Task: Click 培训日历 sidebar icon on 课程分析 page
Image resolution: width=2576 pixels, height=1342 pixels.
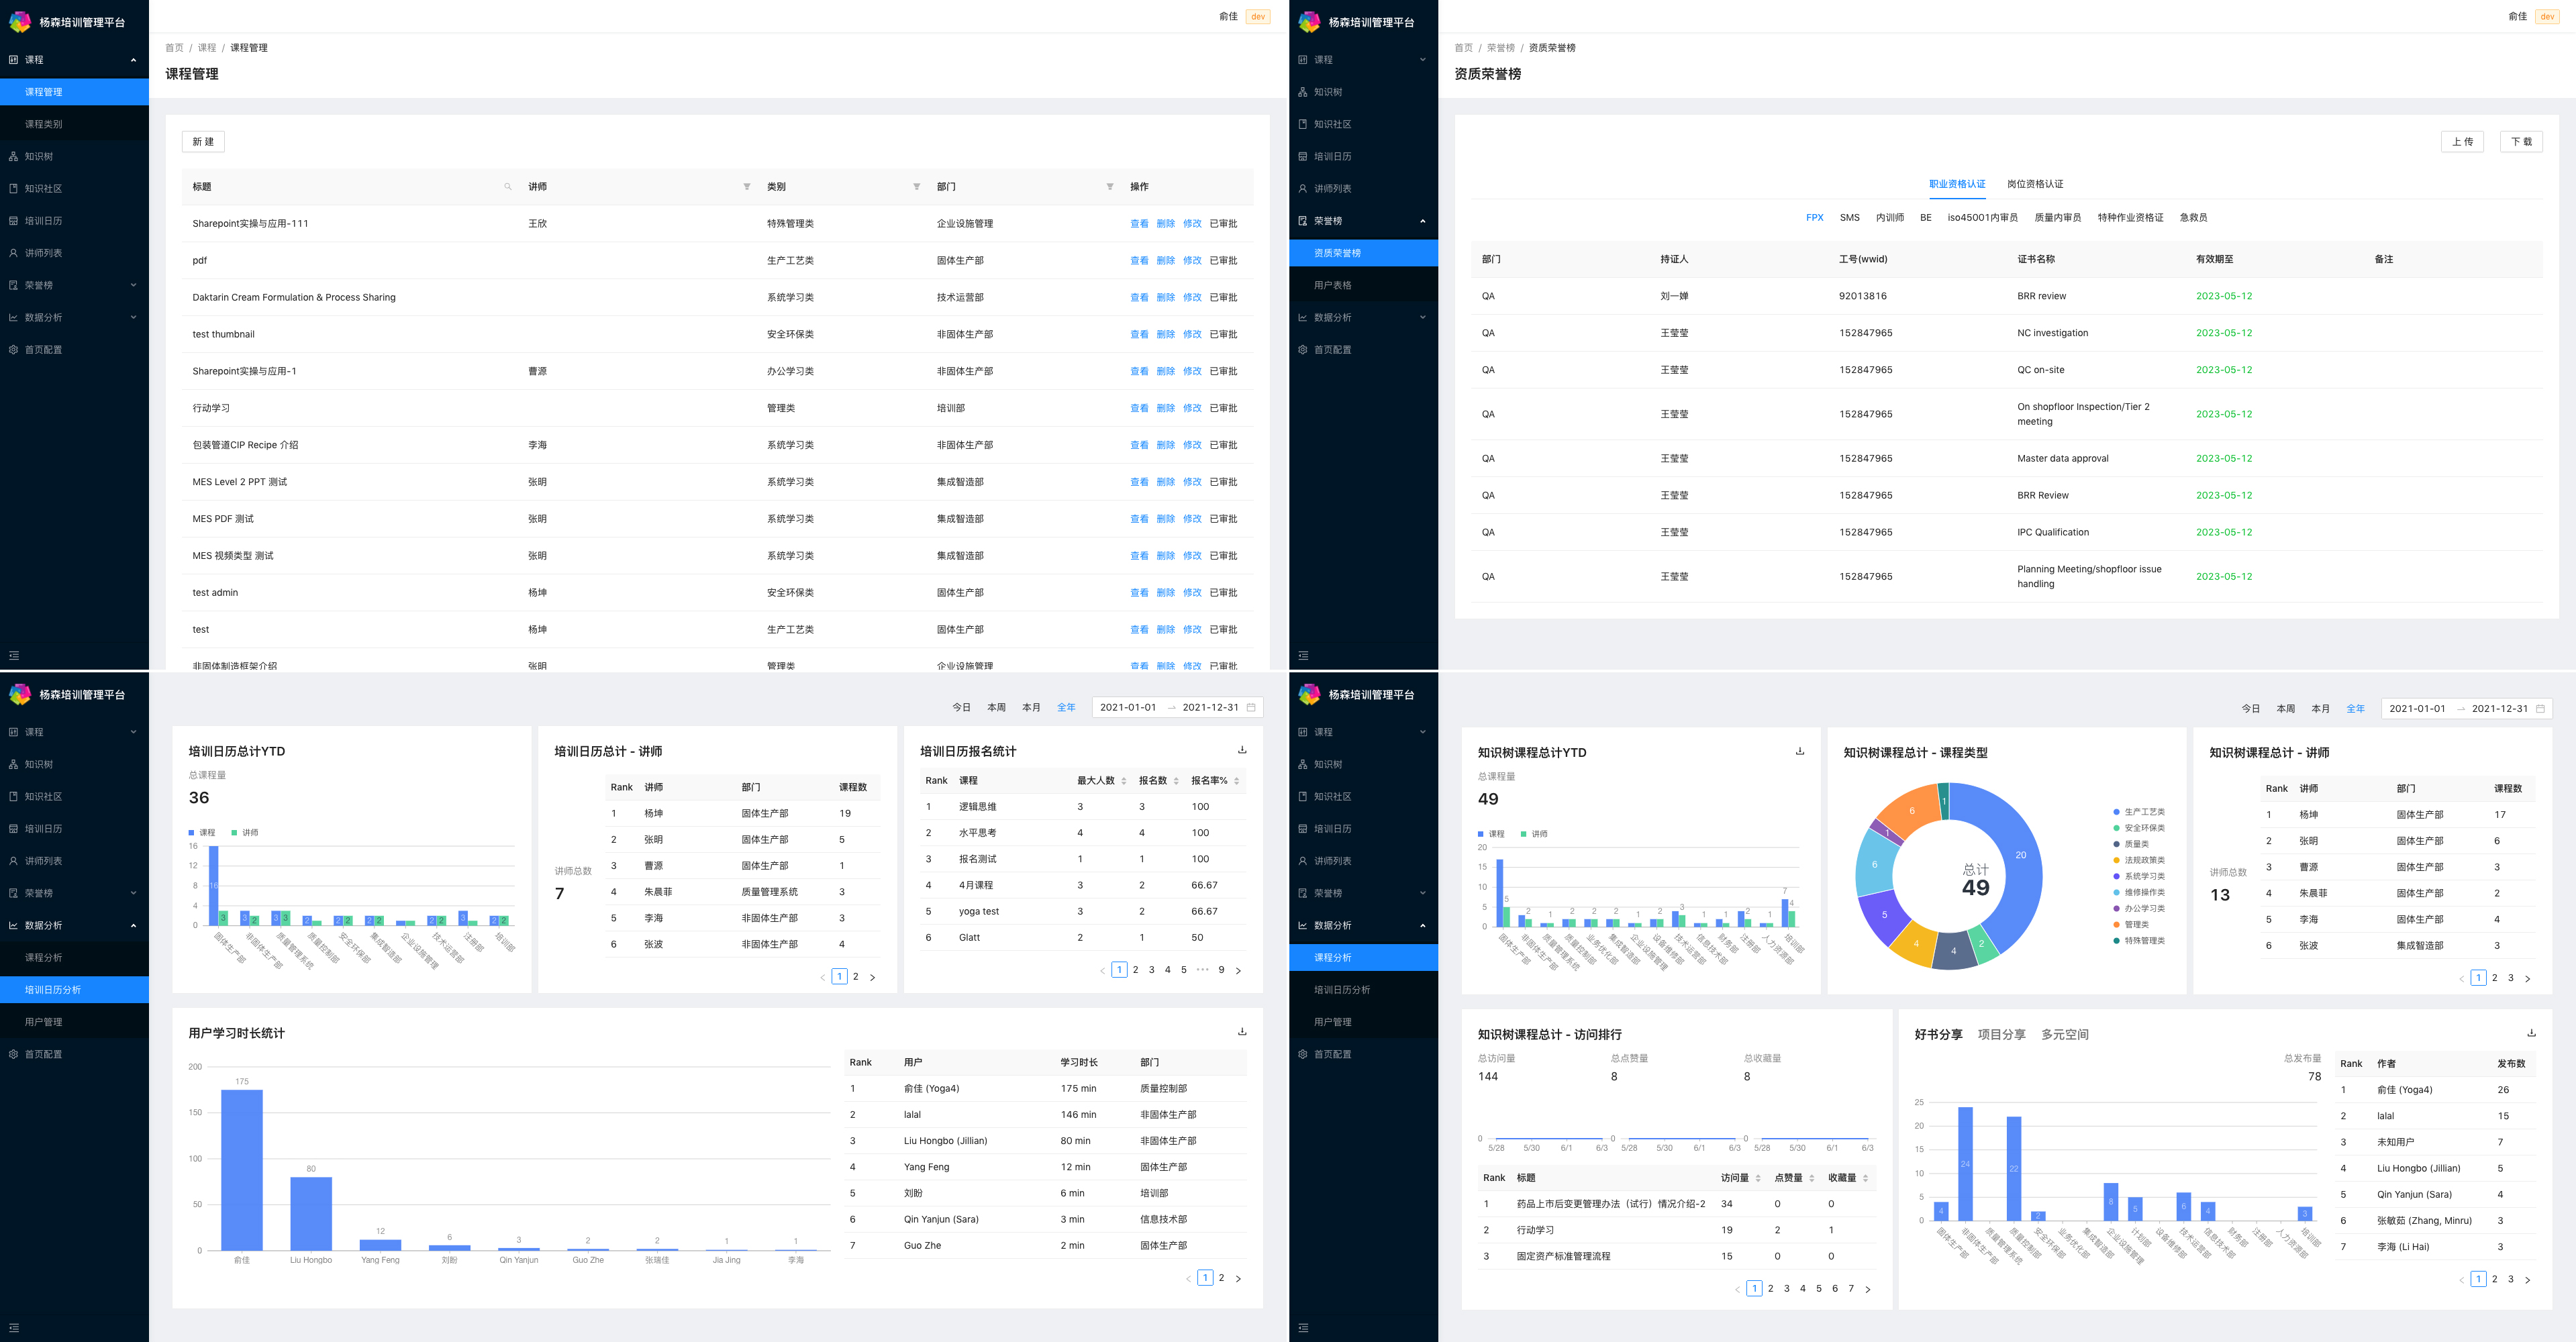Action: (x=1303, y=829)
